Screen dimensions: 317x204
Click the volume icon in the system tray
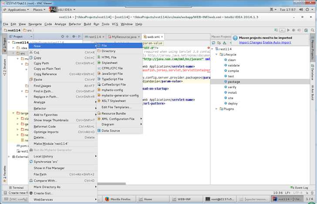coord(301,10)
